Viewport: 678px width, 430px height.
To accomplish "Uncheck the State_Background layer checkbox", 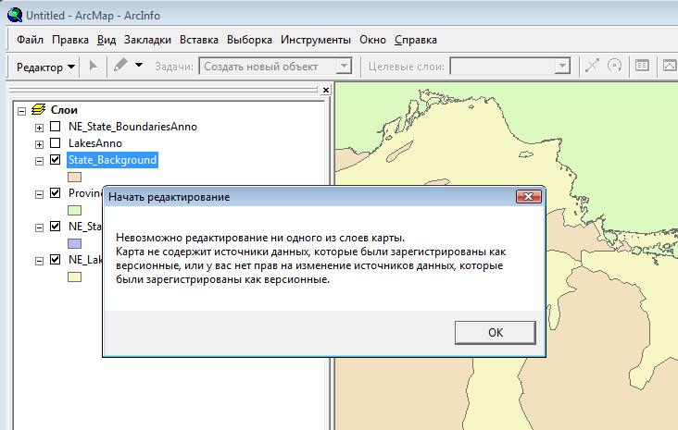I will [55, 159].
